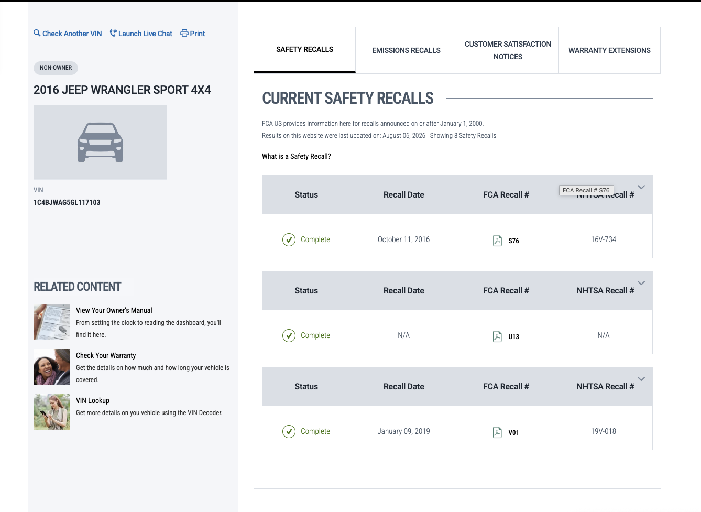Screen dimensions: 701x512
Task: Select the Safety Recalls tab
Action: [305, 50]
